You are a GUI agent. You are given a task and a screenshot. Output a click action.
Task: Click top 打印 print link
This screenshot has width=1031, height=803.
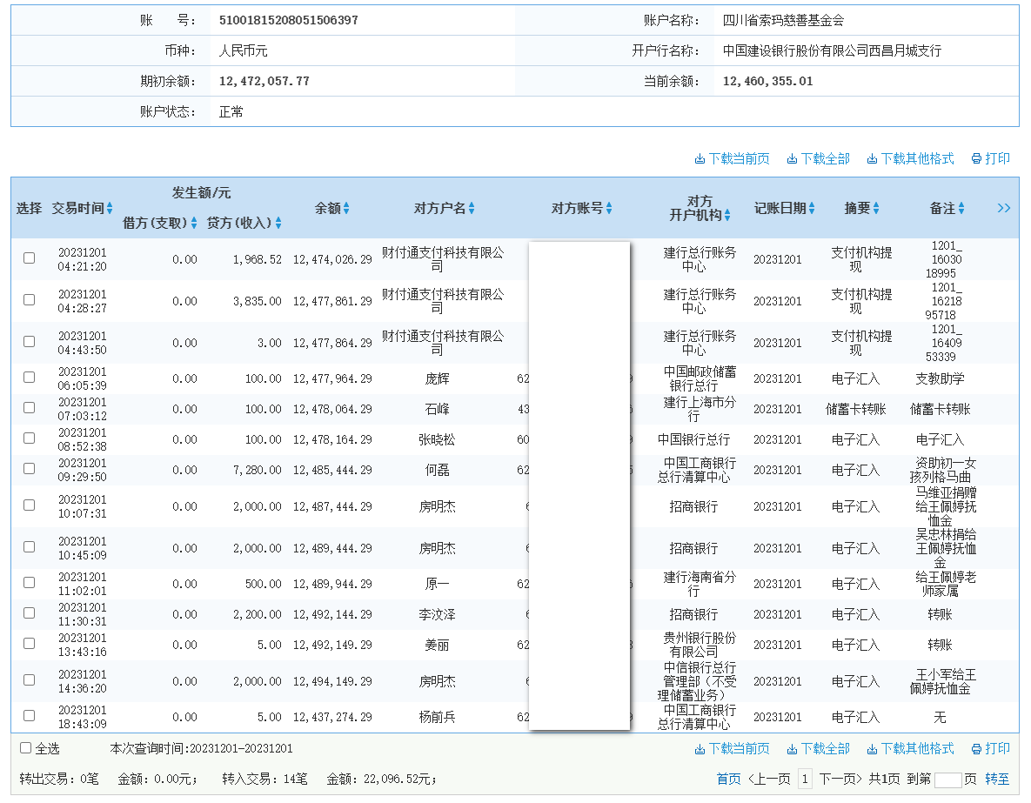tap(990, 158)
